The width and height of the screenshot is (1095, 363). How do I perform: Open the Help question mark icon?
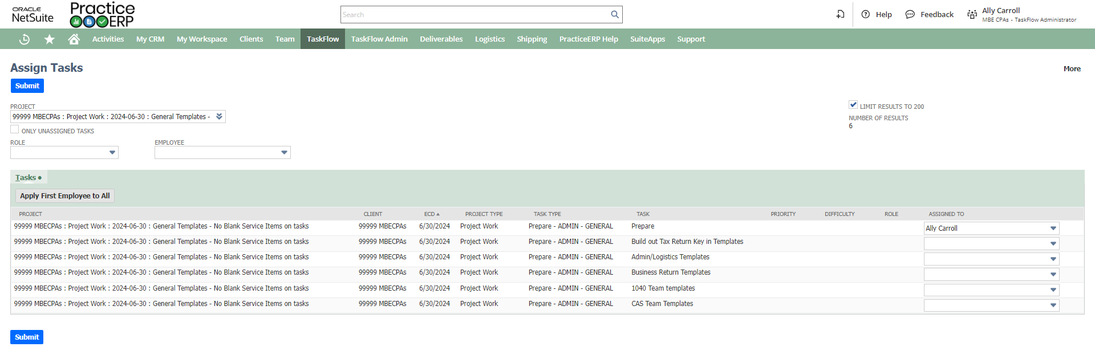point(865,14)
